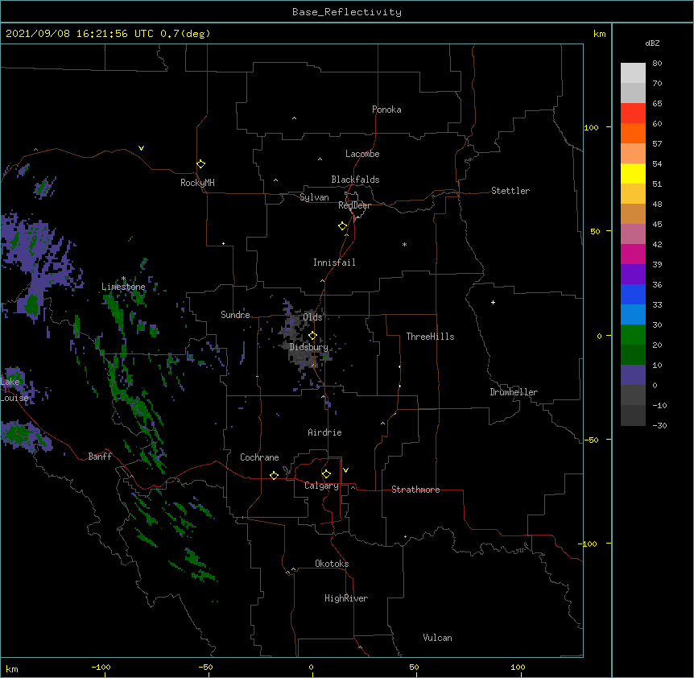Select the Blackfalds label

[x=355, y=180]
